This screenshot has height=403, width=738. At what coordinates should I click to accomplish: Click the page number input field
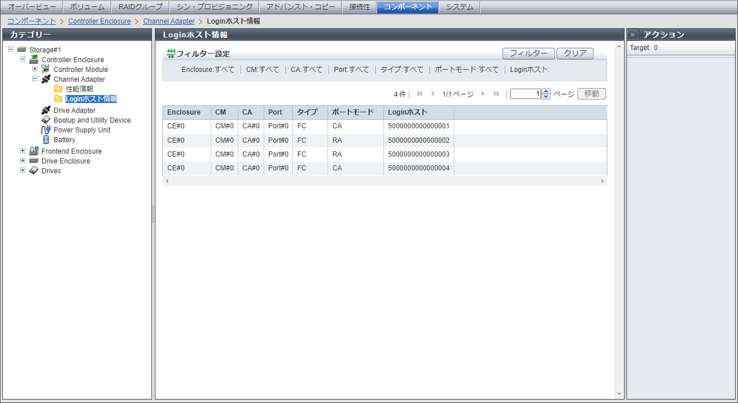pos(525,94)
